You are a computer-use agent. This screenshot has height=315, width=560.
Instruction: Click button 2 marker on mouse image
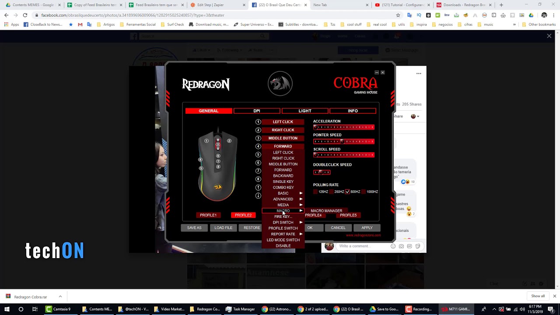click(229, 141)
